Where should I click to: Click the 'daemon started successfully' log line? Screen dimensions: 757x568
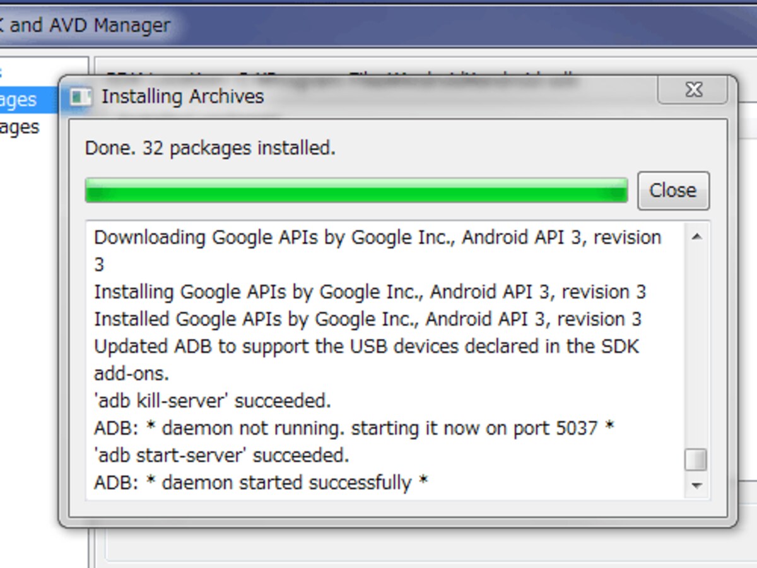pyautogui.click(x=261, y=483)
